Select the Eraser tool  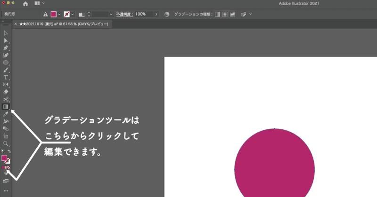pos(6,92)
